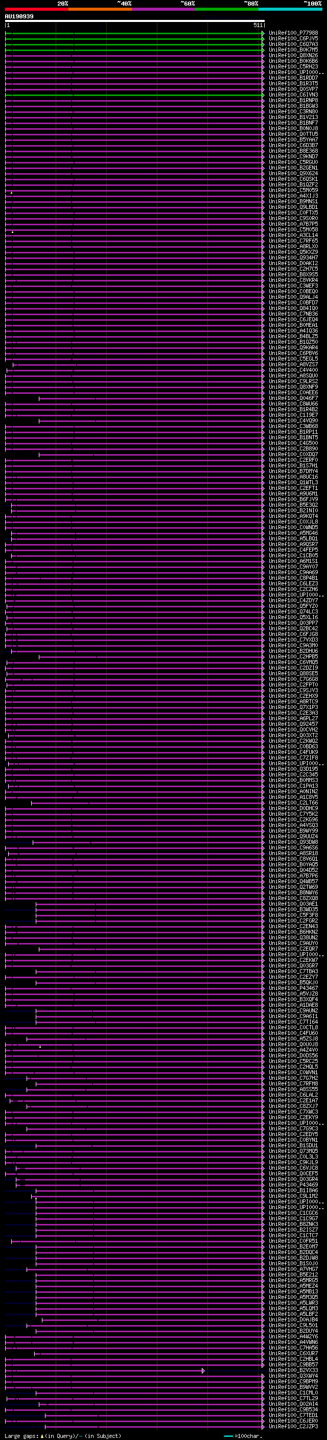Select the UniRef100_C2JZP3 hit name

293,1426
